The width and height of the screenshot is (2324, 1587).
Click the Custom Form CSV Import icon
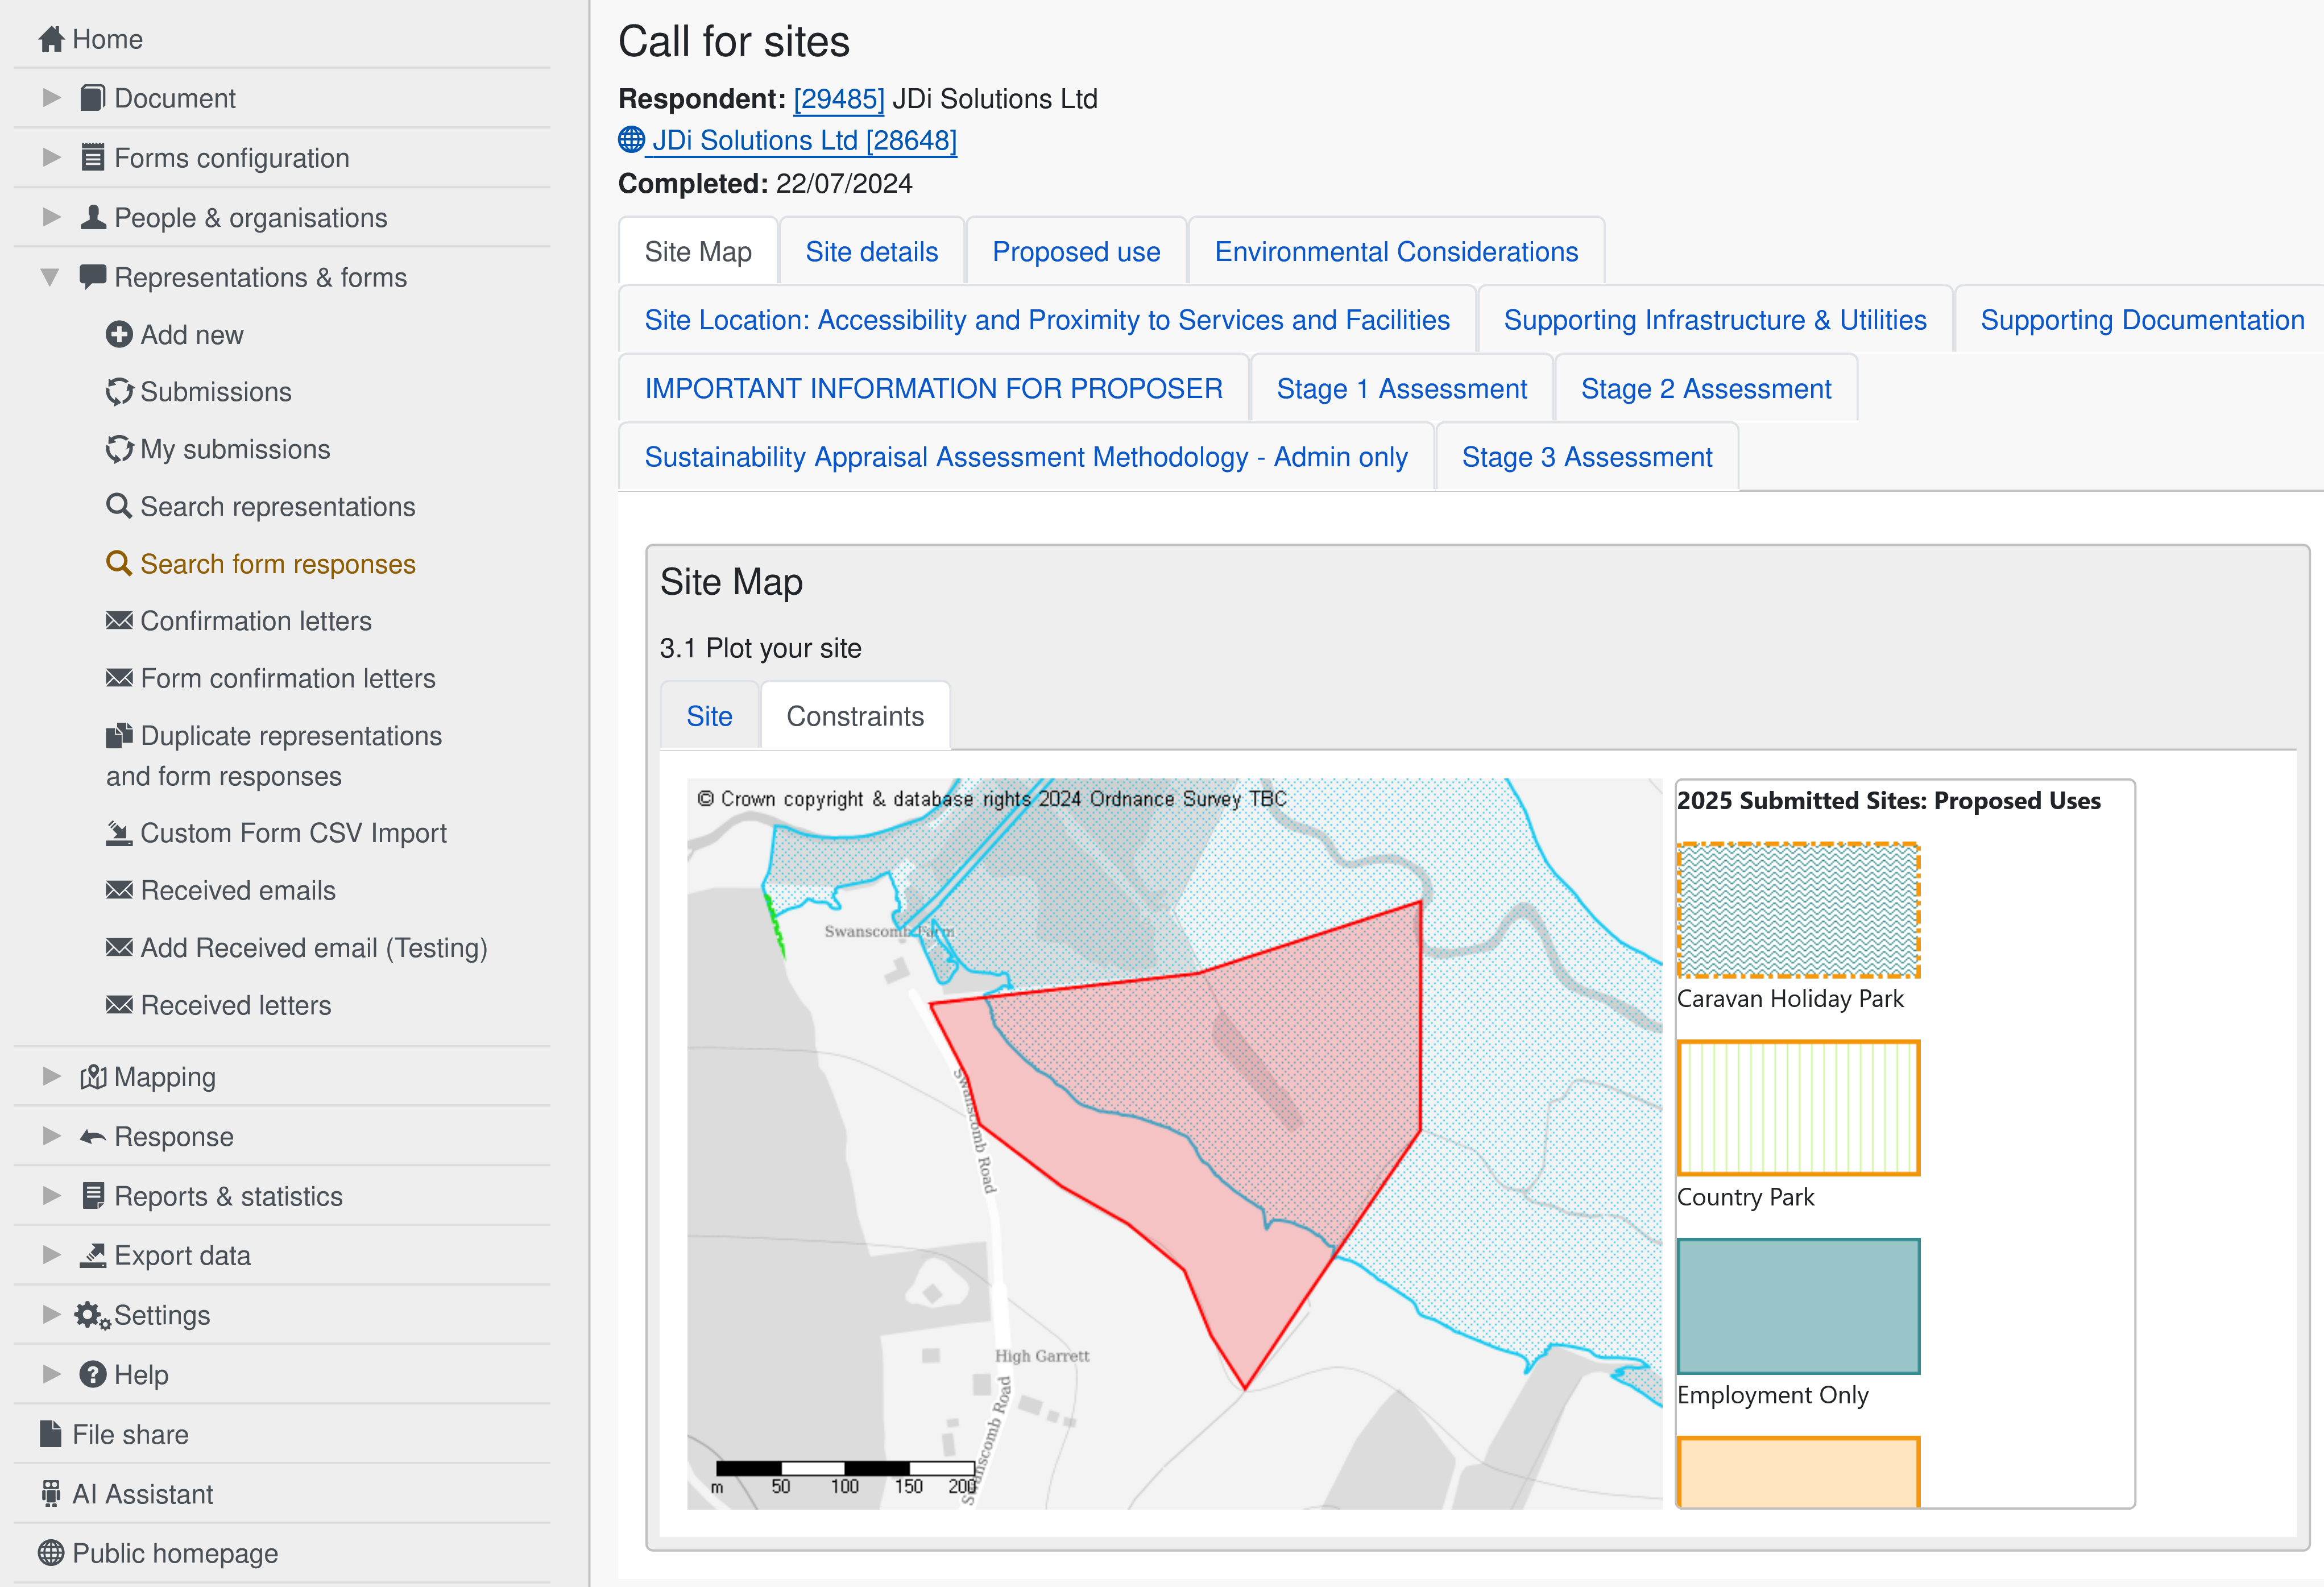tap(119, 833)
